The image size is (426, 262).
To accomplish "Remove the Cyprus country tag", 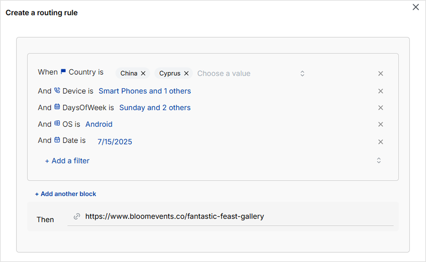I will (186, 74).
